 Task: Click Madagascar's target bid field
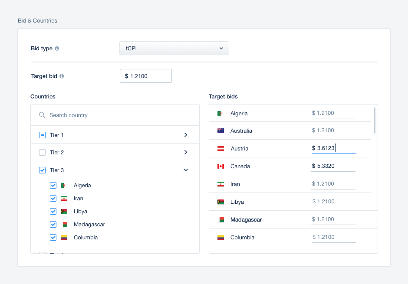(x=334, y=219)
